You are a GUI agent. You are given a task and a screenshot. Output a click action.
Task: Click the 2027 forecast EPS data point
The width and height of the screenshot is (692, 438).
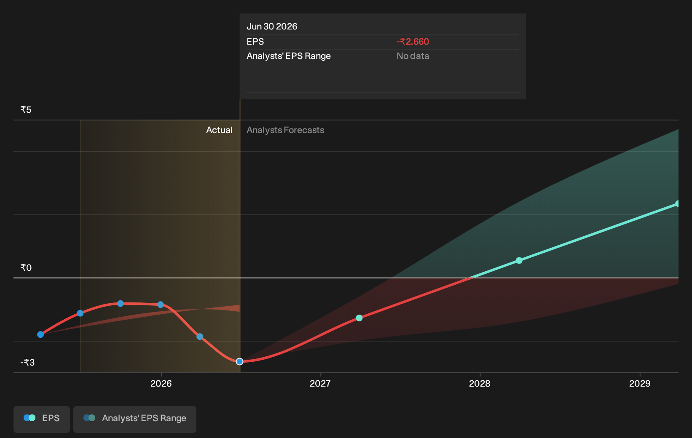click(359, 318)
